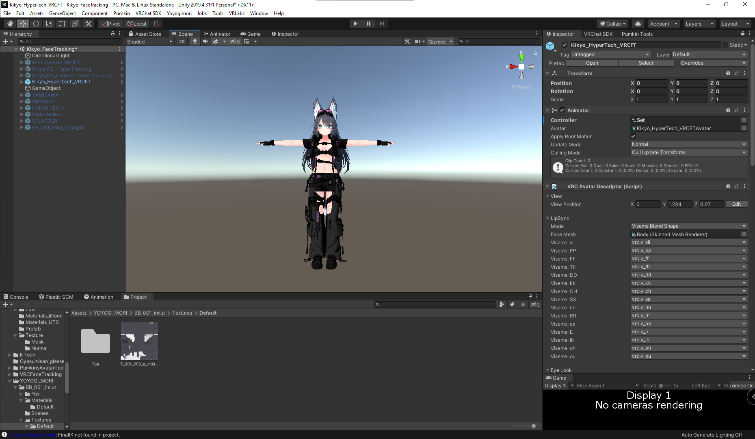
Task: Change Viseme: aa blend shape dropdown
Action: click(689, 324)
